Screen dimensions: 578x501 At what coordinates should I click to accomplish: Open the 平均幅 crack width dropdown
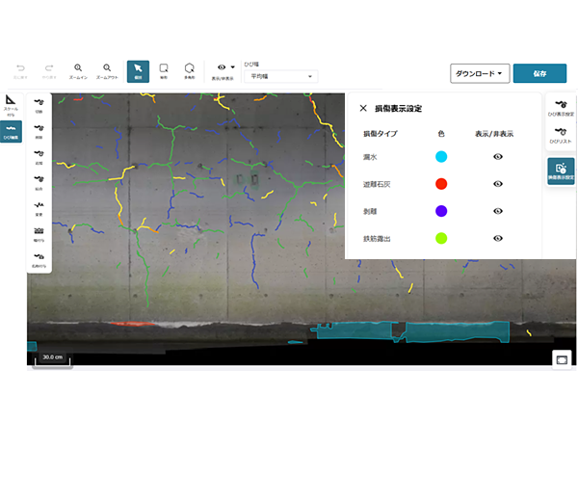281,76
